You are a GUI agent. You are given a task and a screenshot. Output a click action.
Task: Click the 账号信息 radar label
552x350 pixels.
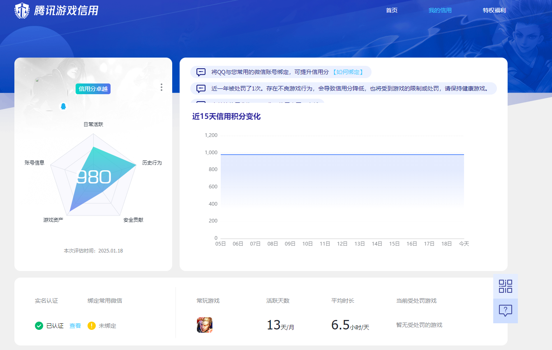[35, 163]
